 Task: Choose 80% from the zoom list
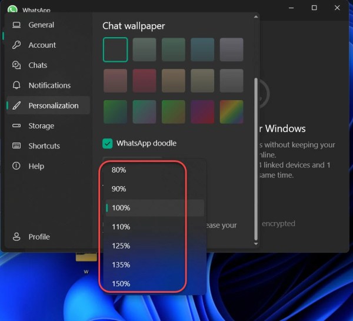pyautogui.click(x=155, y=170)
